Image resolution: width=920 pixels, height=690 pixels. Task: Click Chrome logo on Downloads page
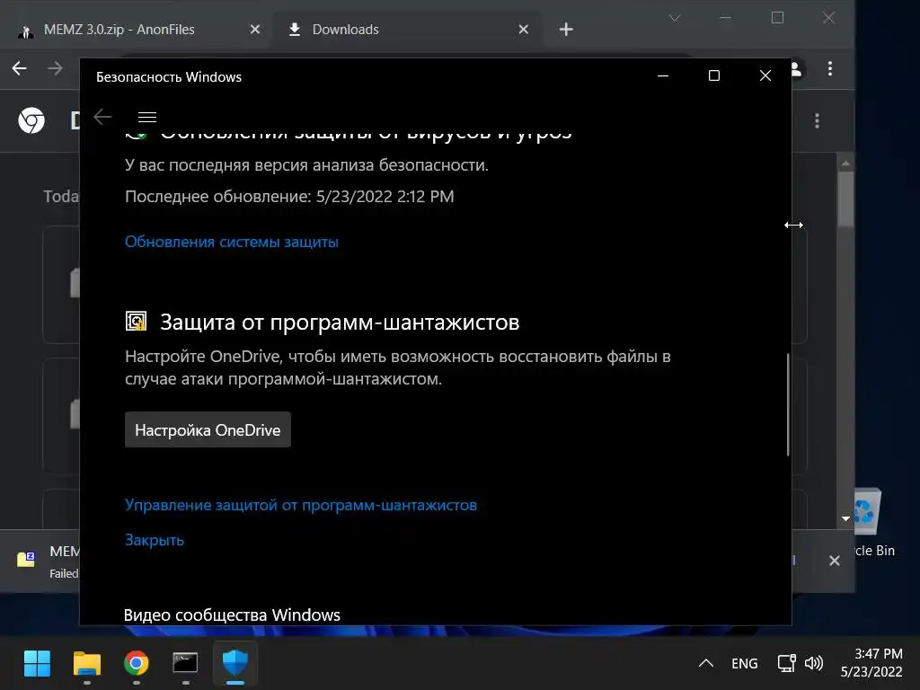pyautogui.click(x=31, y=120)
